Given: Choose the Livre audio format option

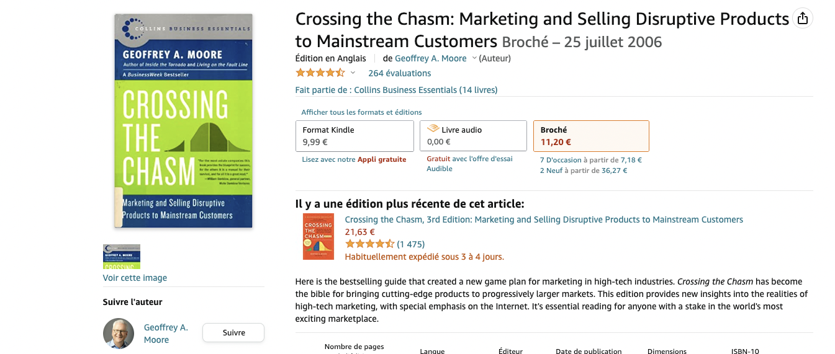Looking at the screenshot, I should [x=473, y=136].
